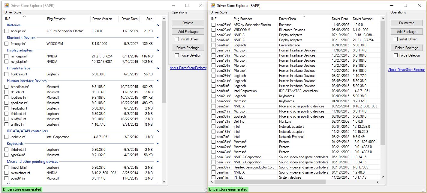The height and width of the screenshot is (193, 427).
Task: Click the dc3dh.inf file name
Action: point(17,92)
